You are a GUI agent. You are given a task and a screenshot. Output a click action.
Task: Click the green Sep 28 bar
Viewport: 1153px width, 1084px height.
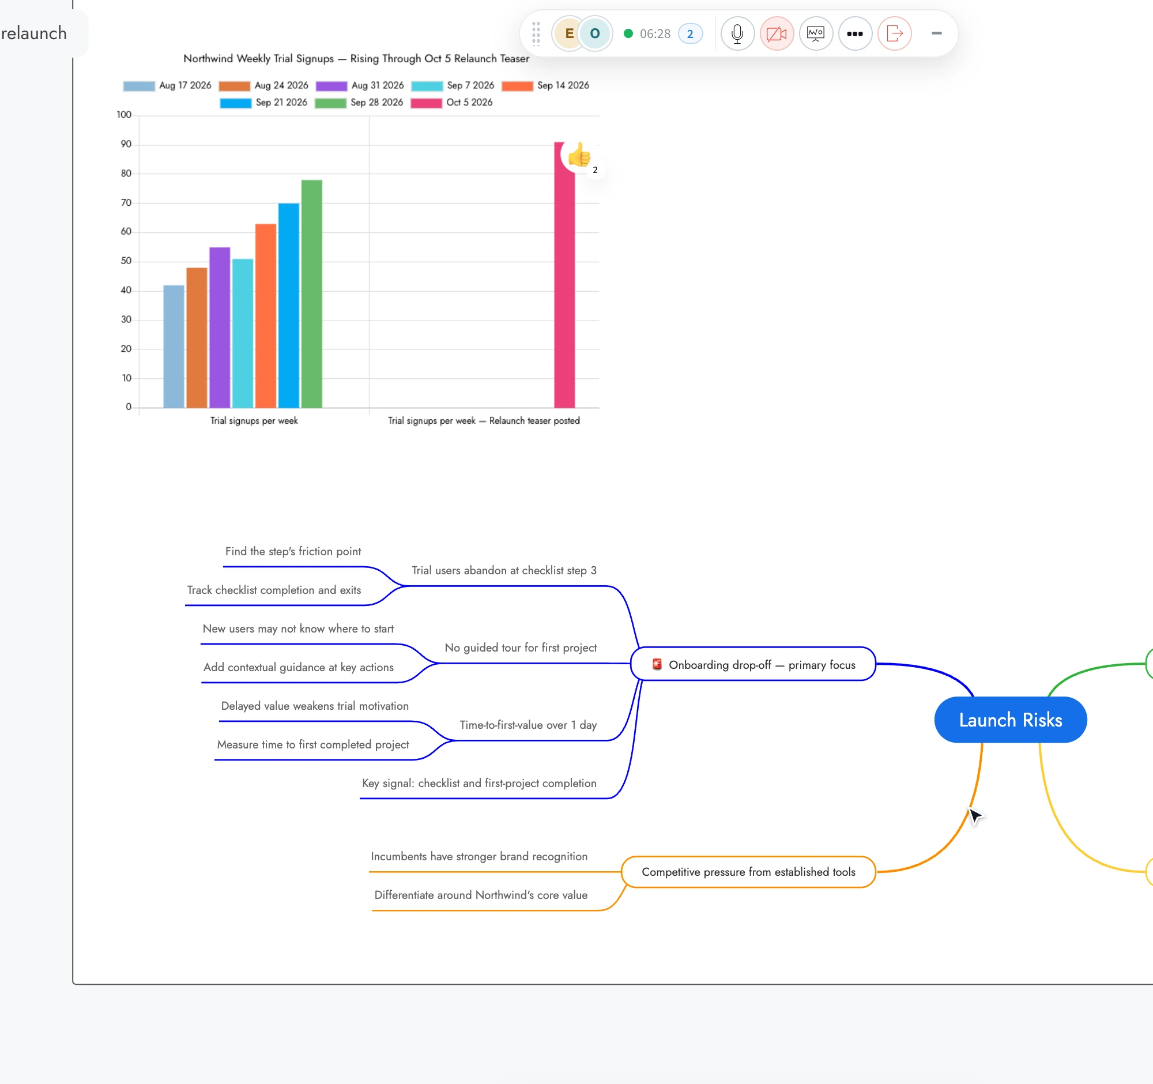pyautogui.click(x=311, y=294)
